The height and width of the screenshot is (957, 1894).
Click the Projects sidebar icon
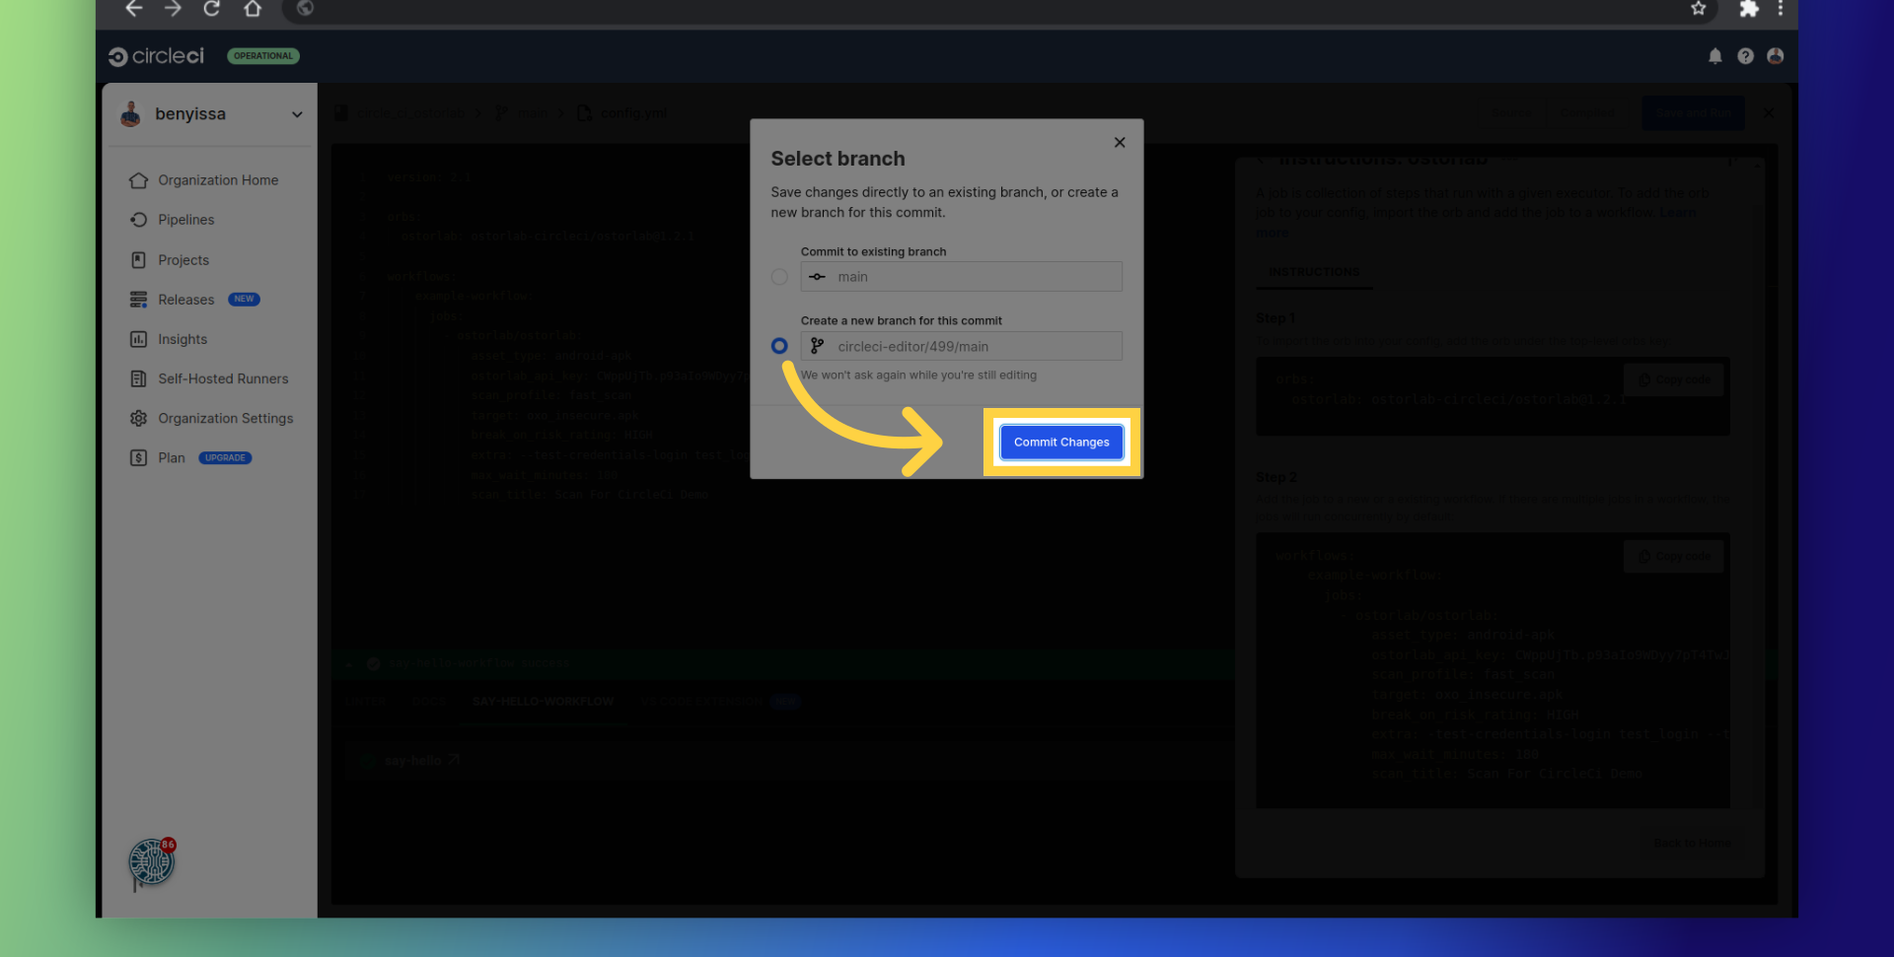[139, 260]
